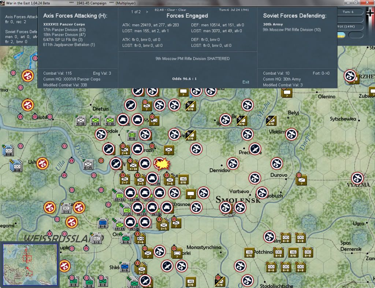Click the SMOLENSK city label
Viewport: 375px width, 288px height.
click(238, 199)
